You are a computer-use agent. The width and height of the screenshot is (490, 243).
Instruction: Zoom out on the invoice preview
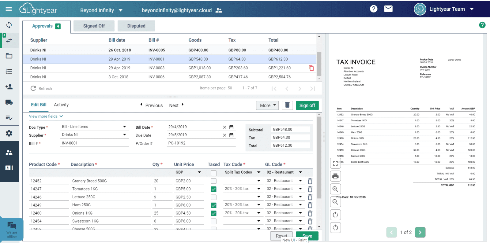click(x=335, y=202)
